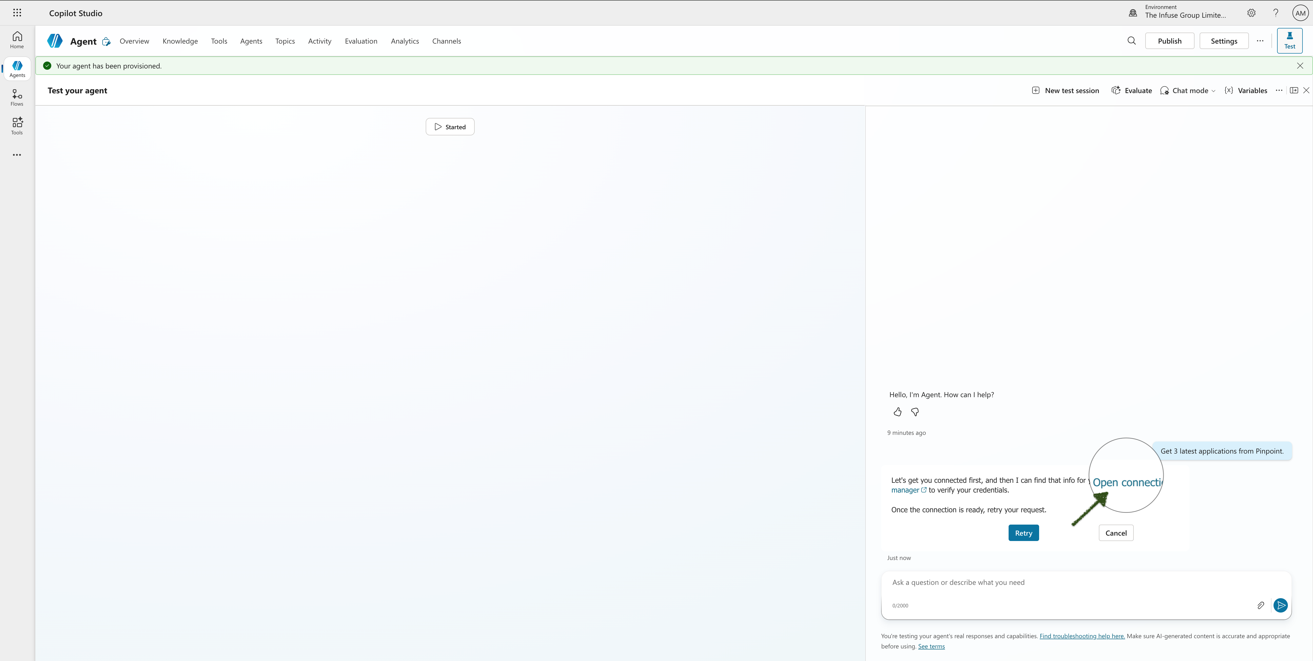Switch to the Knowledge tab
This screenshot has height=661, width=1313.
click(180, 41)
